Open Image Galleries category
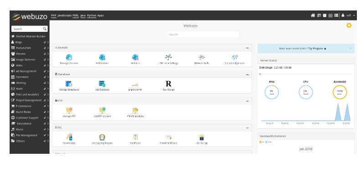 tap(26, 60)
